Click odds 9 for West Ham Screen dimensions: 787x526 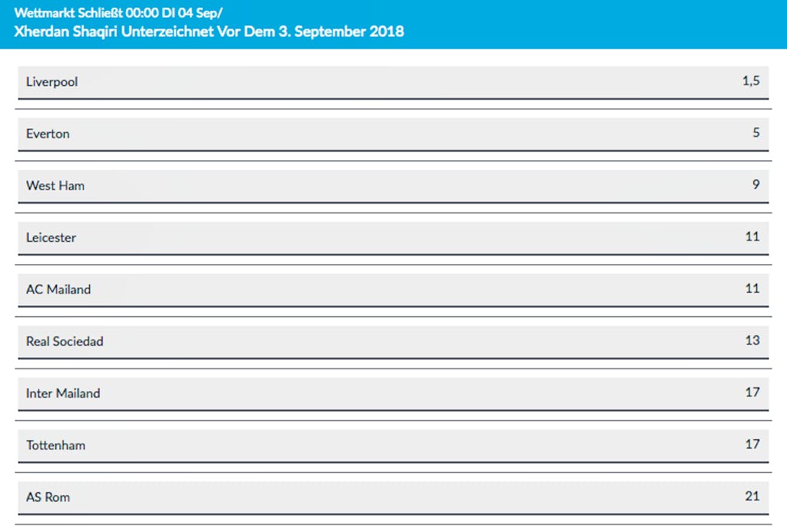click(x=755, y=184)
